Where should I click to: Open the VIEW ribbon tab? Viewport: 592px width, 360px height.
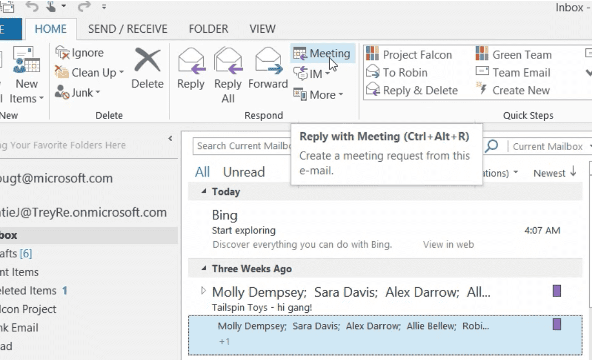(x=262, y=29)
